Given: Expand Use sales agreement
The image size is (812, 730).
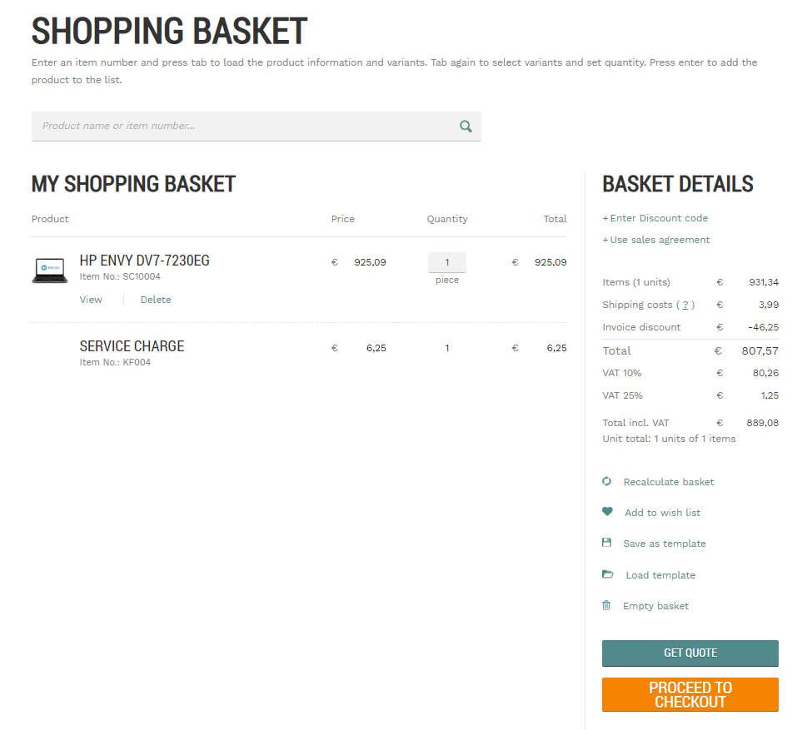Looking at the screenshot, I should pos(656,240).
